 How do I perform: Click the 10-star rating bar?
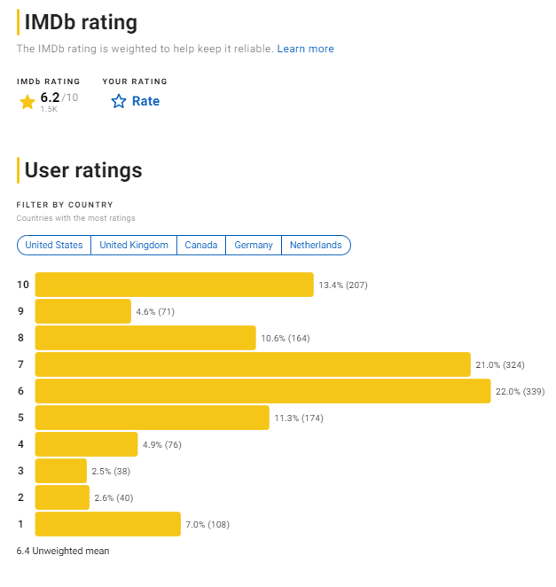pyautogui.click(x=175, y=285)
